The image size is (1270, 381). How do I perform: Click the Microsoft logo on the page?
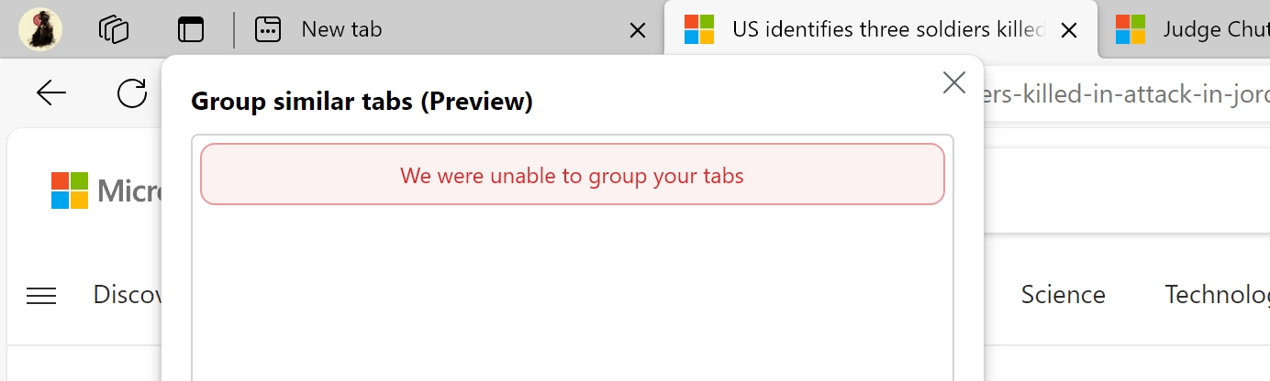coord(70,190)
